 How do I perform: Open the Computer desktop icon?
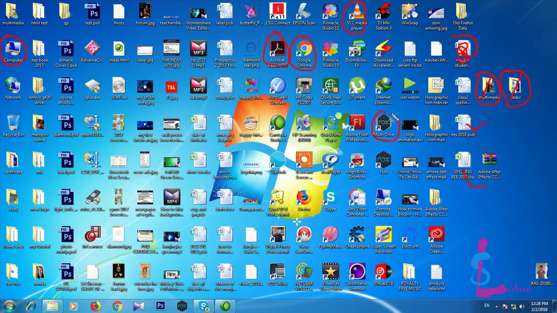(13, 52)
